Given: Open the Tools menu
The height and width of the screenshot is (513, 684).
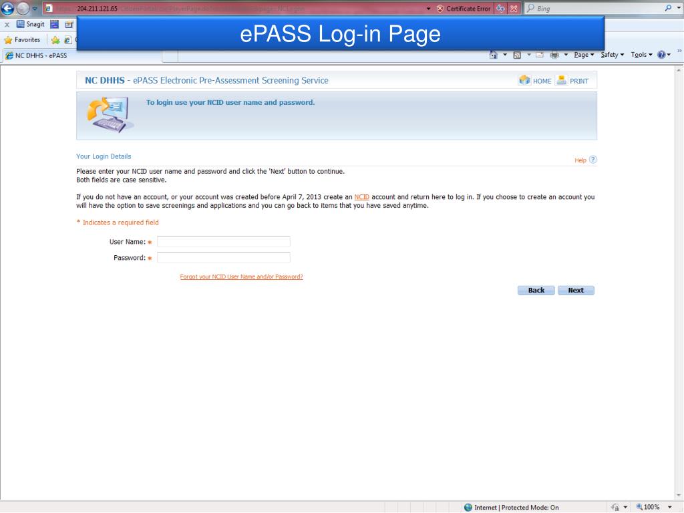Looking at the screenshot, I should 641,55.
